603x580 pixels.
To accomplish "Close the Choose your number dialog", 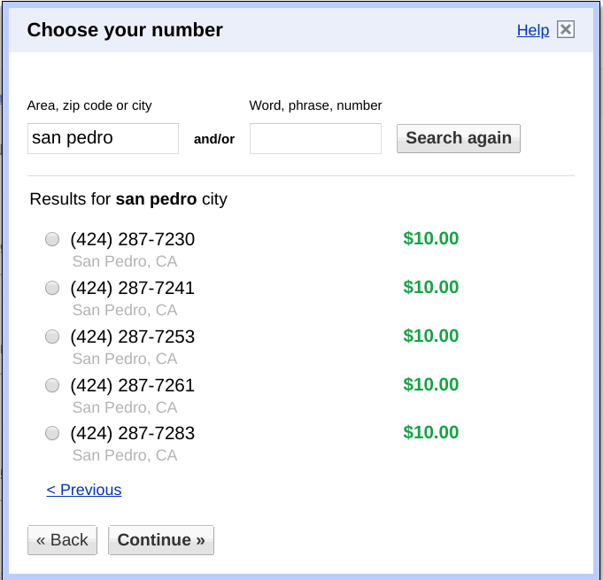I will [566, 30].
